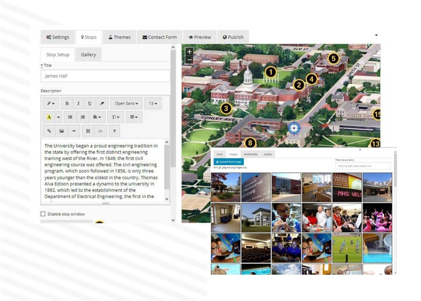421x301 pixels.
Task: Enable the Disable stop window checkbox
Action: 43,214
